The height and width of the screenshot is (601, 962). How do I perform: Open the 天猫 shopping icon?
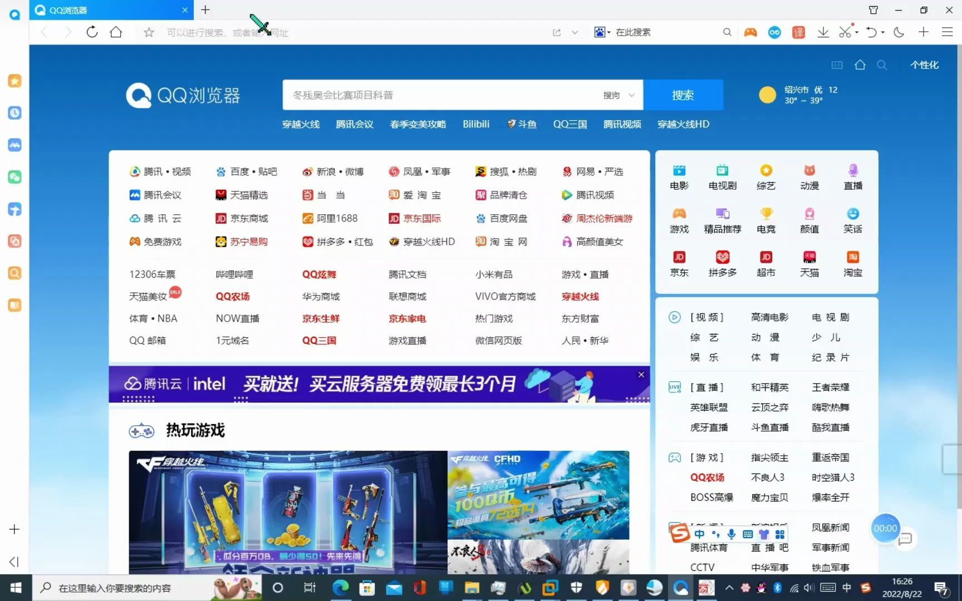tap(809, 264)
